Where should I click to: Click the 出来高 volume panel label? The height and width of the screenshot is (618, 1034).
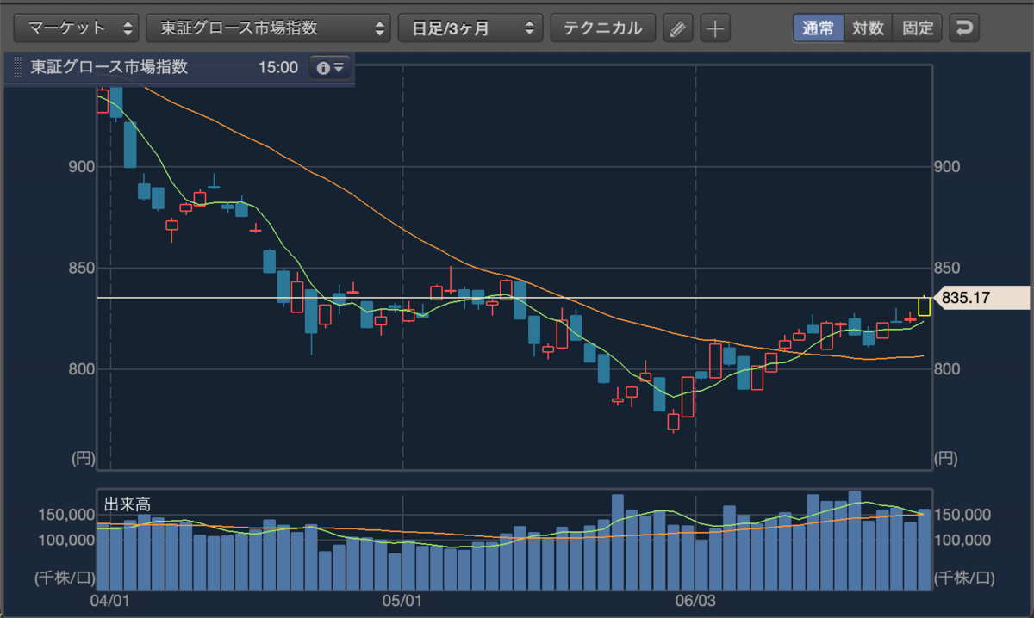(121, 504)
